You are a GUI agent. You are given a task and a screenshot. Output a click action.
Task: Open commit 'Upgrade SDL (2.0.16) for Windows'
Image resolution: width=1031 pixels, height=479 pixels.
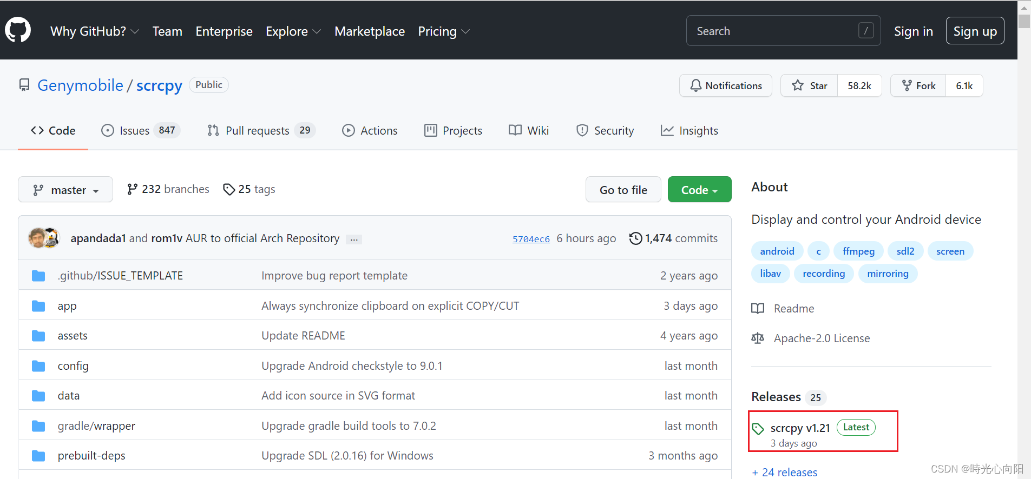[347, 456]
